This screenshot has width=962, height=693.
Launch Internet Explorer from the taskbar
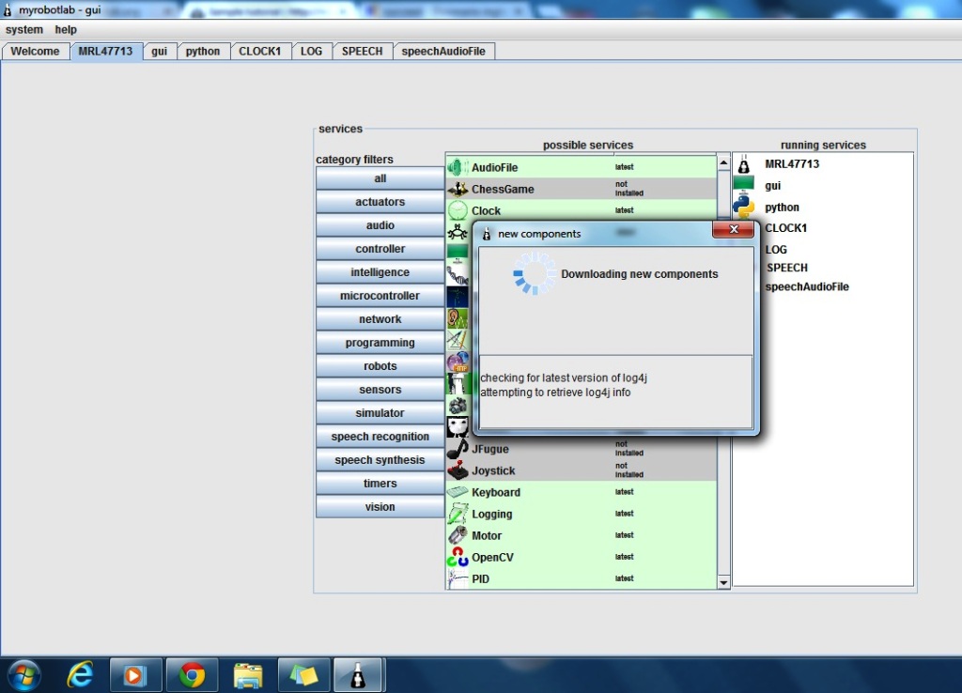click(x=80, y=675)
